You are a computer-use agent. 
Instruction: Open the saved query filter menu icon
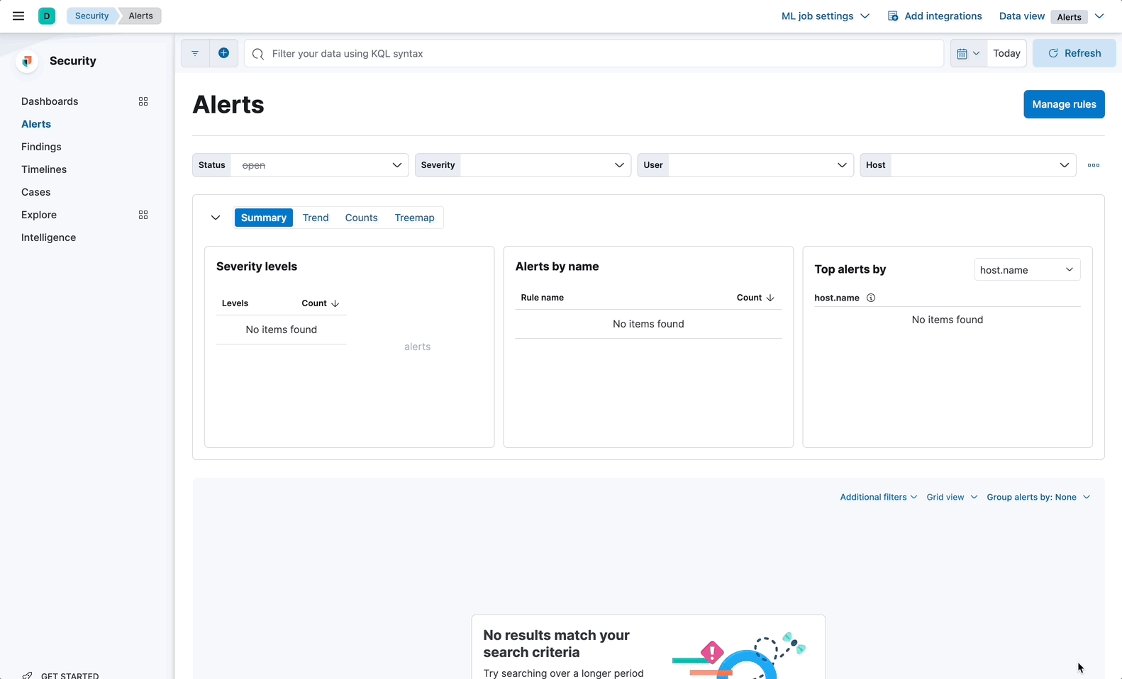[x=195, y=53]
